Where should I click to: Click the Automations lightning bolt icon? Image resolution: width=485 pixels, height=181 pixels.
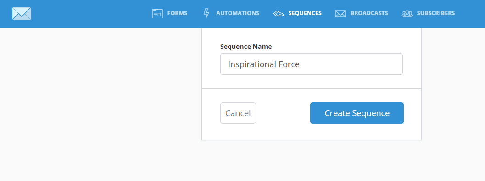click(206, 14)
